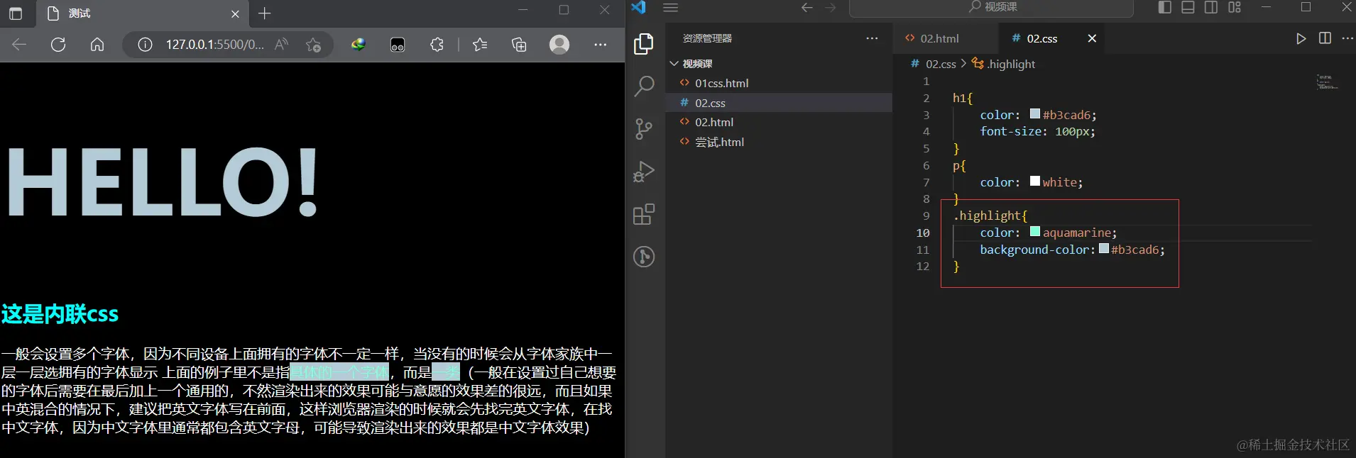Open the background-color #b3cad6 swatch on line 11

[1104, 248]
